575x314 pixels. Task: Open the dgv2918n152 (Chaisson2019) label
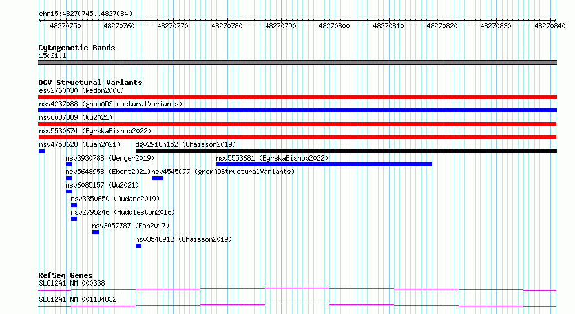185,144
